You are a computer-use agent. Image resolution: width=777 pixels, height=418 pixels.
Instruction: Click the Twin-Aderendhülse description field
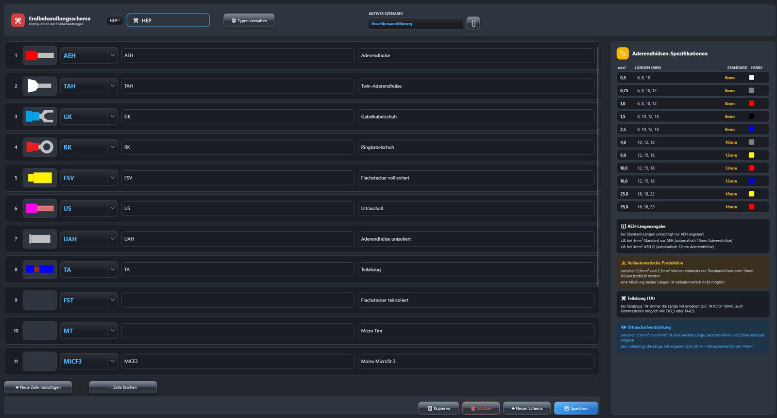pos(476,86)
